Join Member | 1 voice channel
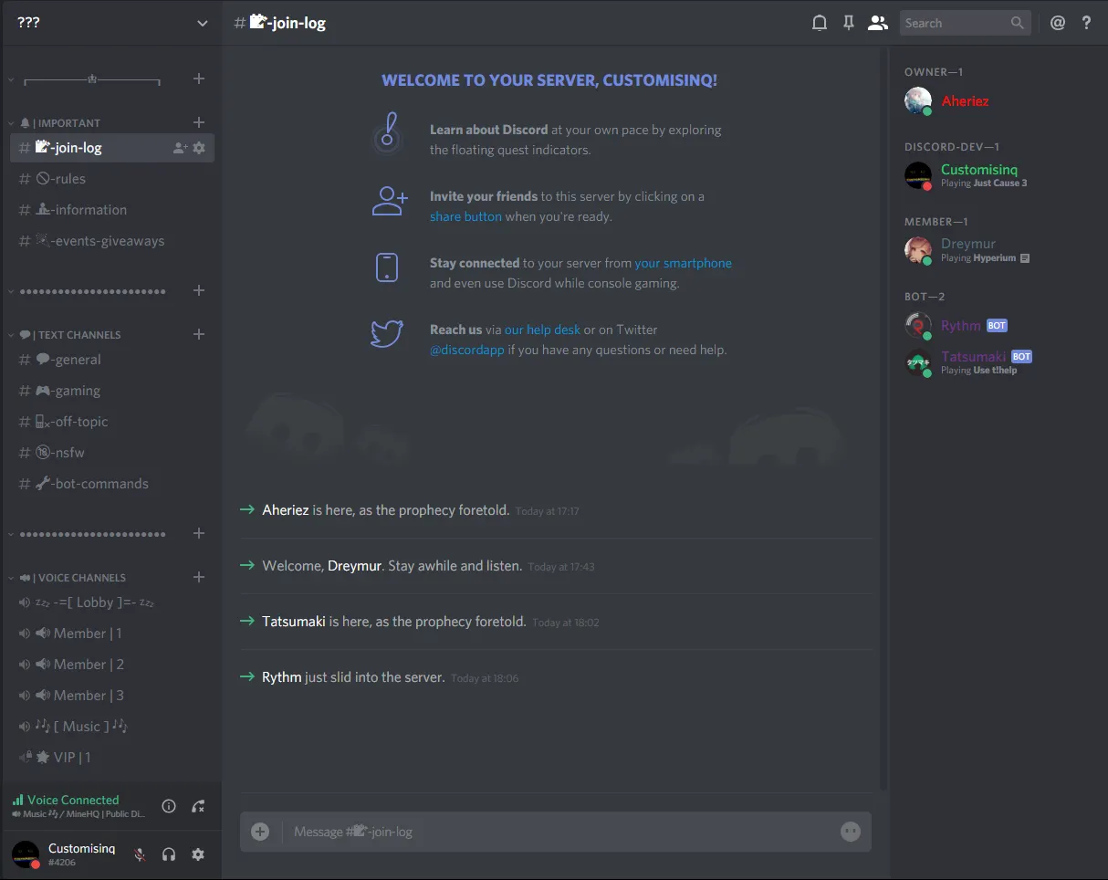The height and width of the screenshot is (880, 1108). 112,634
